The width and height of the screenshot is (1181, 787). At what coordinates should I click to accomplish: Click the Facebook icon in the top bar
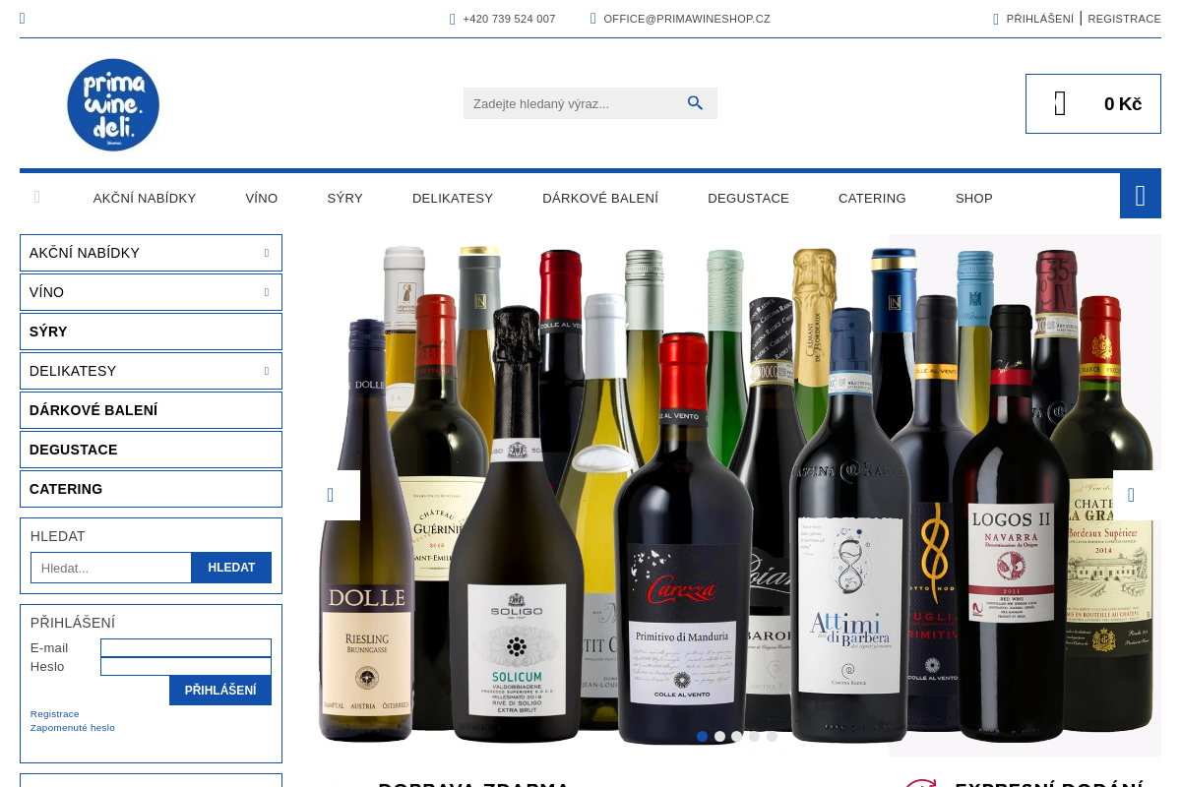click(x=22, y=18)
